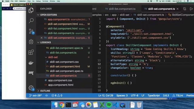Click the errors and warnings count in status bar
Viewport: 194px width, 109px height.
point(57,96)
